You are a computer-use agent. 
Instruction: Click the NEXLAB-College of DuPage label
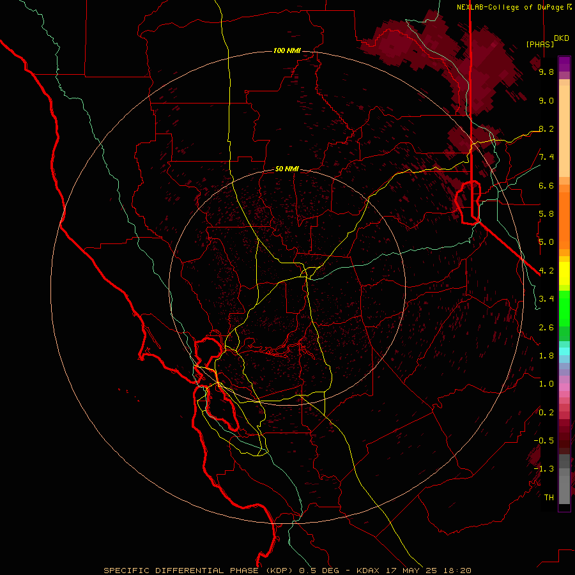pyautogui.click(x=510, y=7)
